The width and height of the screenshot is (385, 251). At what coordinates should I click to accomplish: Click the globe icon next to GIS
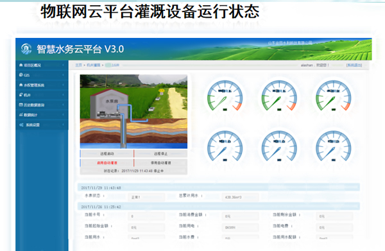pos(21,75)
